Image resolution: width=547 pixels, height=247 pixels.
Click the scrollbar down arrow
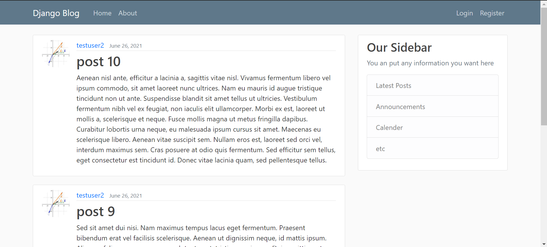coord(543,244)
